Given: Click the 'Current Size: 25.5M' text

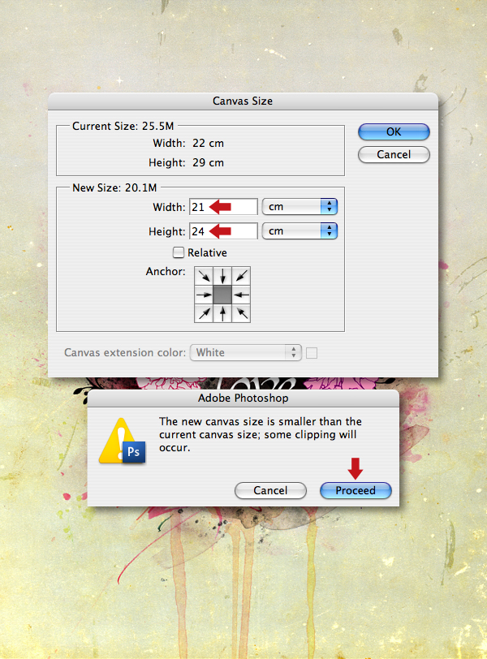Looking at the screenshot, I should tap(123, 126).
